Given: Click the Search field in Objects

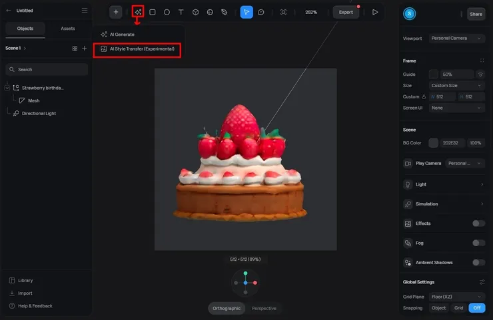Looking at the screenshot, I should (x=47, y=69).
